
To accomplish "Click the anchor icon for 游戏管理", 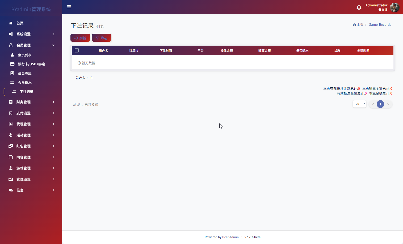I will tap(11, 168).
